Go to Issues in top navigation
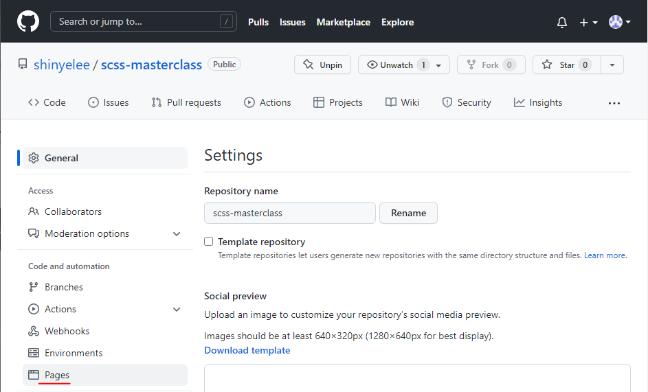Image resolution: width=648 pixels, height=392 pixels. tap(292, 22)
